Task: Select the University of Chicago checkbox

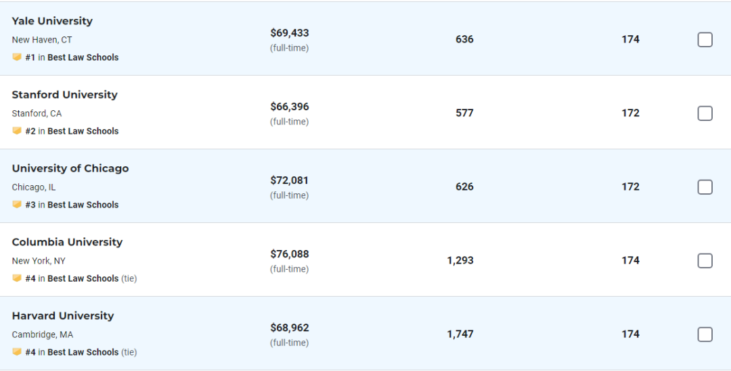Action: tap(705, 187)
